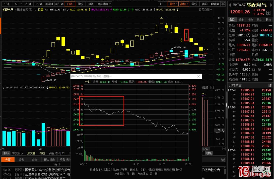Open the 叠加 overlay dropdown

pos(184,4)
